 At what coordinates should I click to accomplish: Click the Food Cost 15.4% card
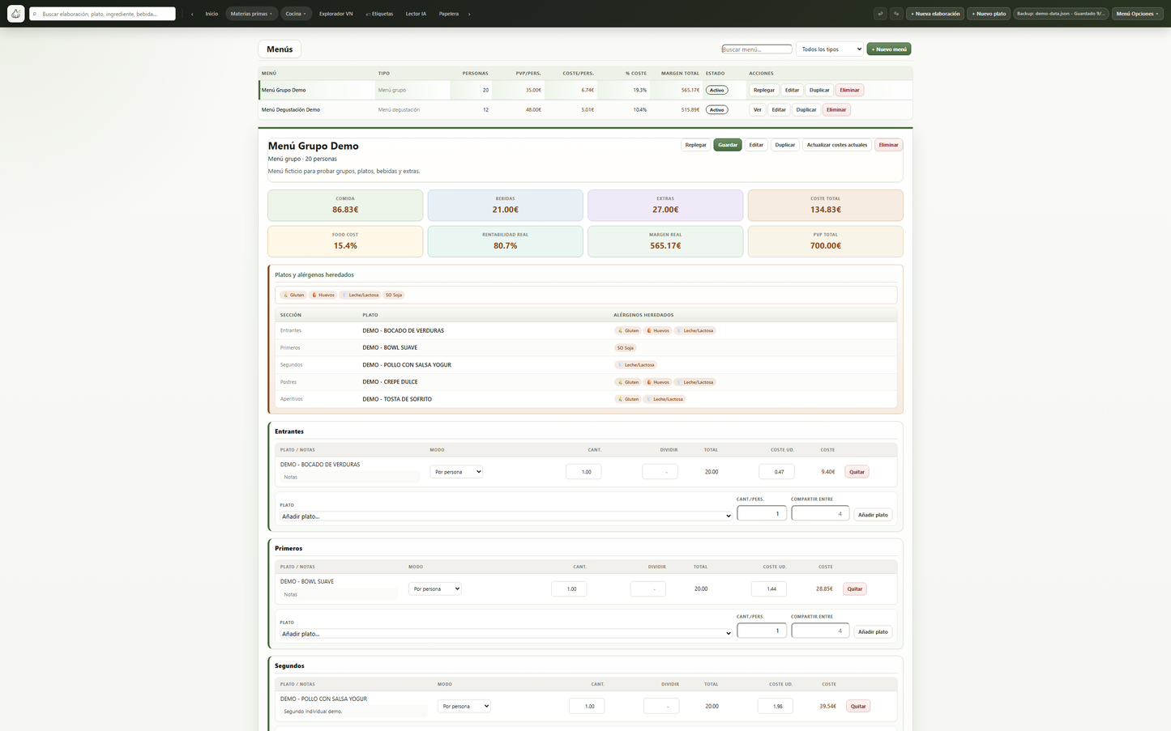345,241
